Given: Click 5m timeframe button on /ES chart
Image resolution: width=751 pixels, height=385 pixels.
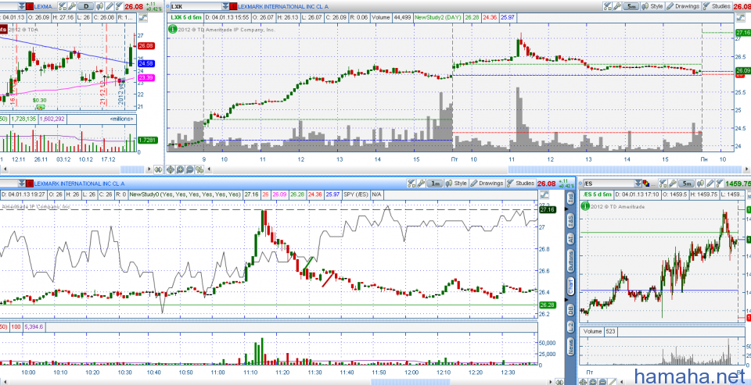Looking at the screenshot, I should tap(687, 184).
